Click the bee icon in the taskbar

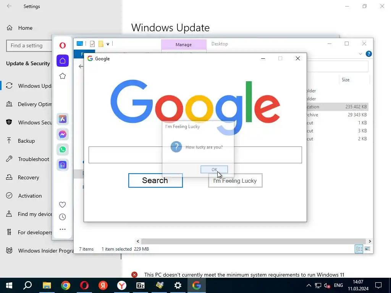click(159, 285)
